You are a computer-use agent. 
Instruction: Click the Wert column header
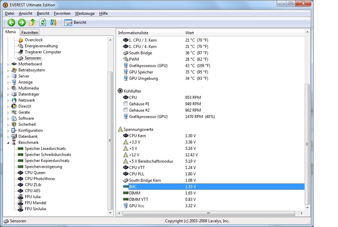point(244,33)
